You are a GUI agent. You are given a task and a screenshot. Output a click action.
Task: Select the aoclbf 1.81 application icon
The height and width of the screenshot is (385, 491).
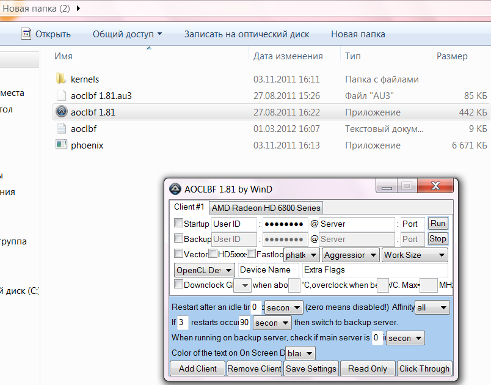(x=61, y=111)
